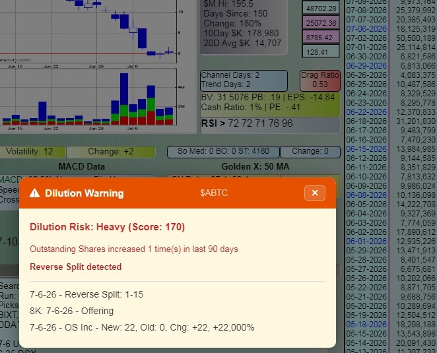Screen dimensions: 437x353
Task: Click the BV / EPS fundamentals panel
Action: click(270, 104)
